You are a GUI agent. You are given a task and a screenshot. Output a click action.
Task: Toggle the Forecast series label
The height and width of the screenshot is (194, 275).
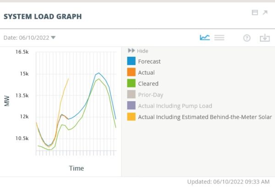pyautogui.click(x=149, y=61)
